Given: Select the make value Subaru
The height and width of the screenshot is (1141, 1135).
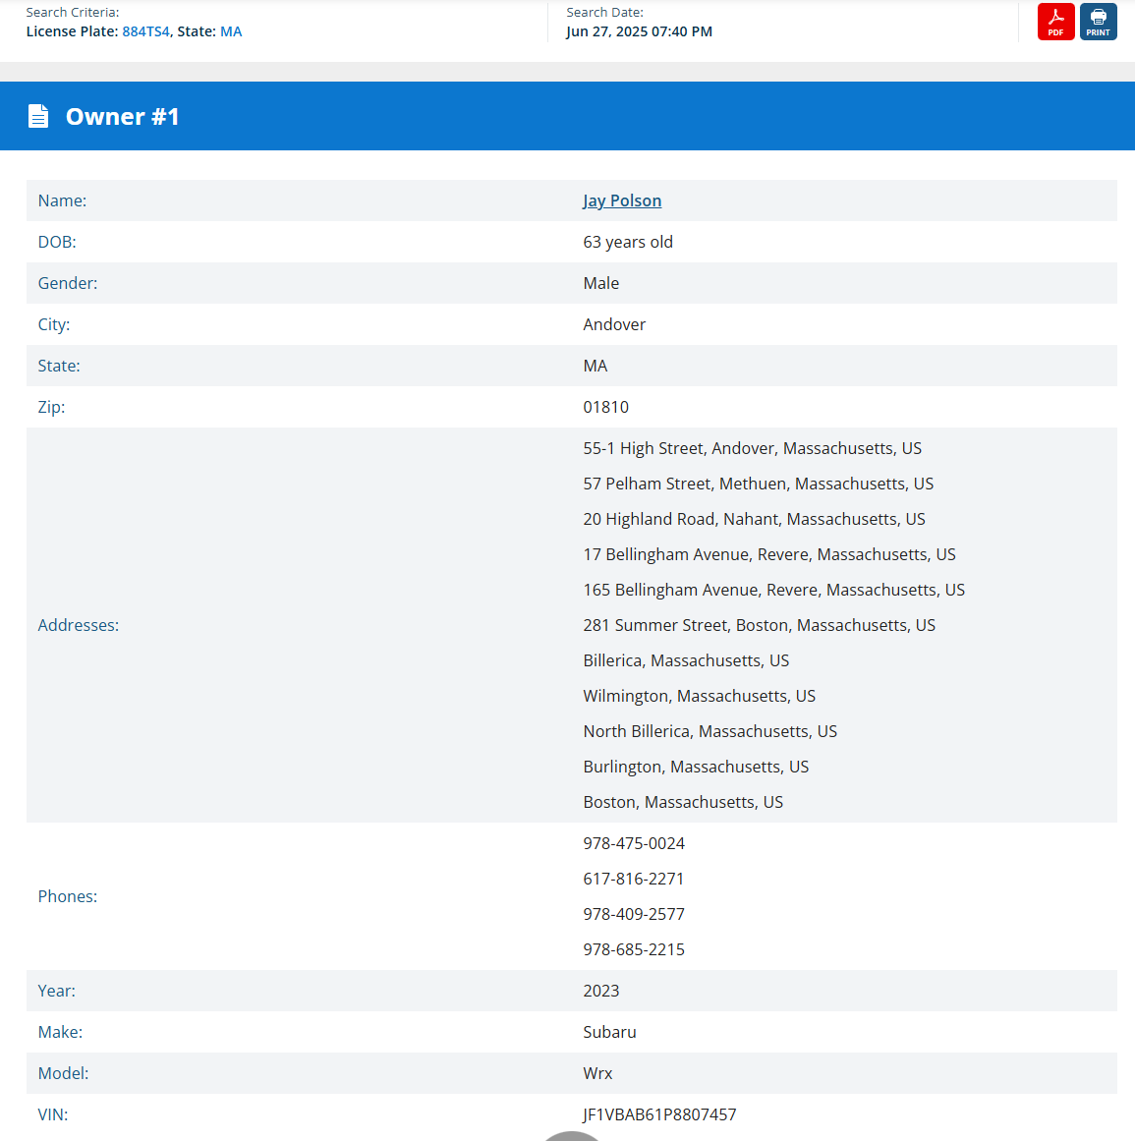Looking at the screenshot, I should tap(609, 1033).
